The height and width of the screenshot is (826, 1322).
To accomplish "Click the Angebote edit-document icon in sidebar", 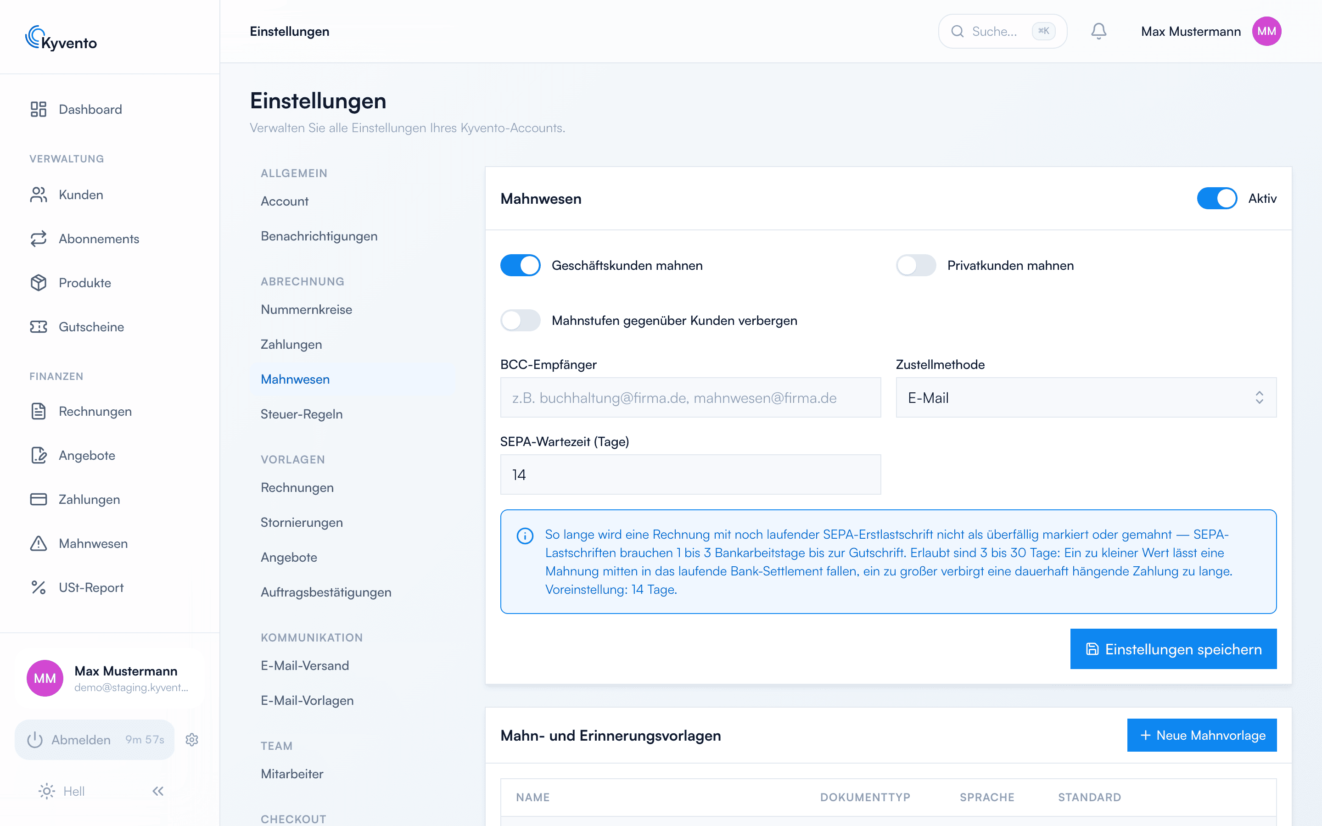I will click(x=38, y=456).
